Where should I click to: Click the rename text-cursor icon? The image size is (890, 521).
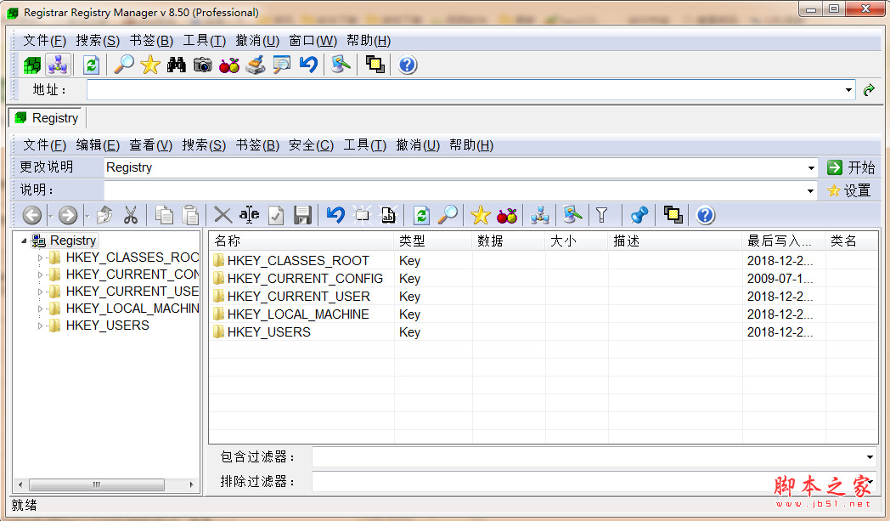coord(249,215)
